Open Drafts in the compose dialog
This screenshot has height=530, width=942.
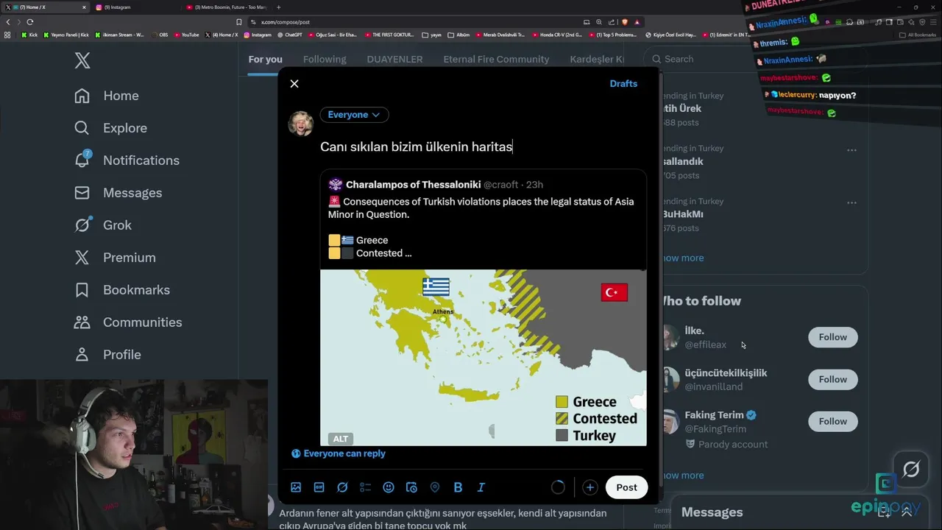click(x=623, y=84)
